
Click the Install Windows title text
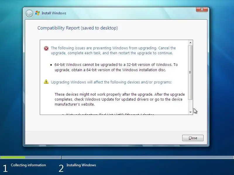[54, 13]
